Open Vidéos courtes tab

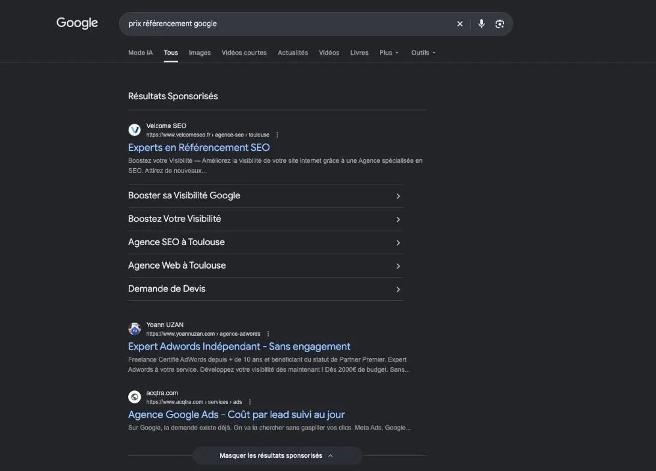244,53
